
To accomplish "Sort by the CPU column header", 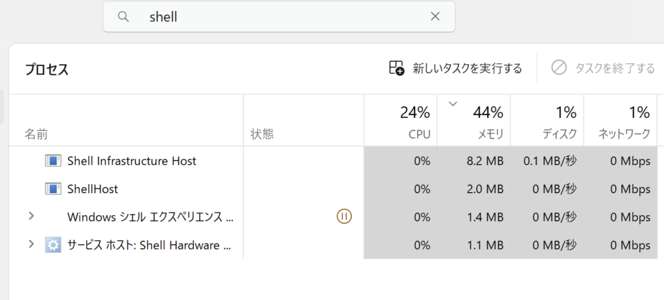I will point(415,122).
